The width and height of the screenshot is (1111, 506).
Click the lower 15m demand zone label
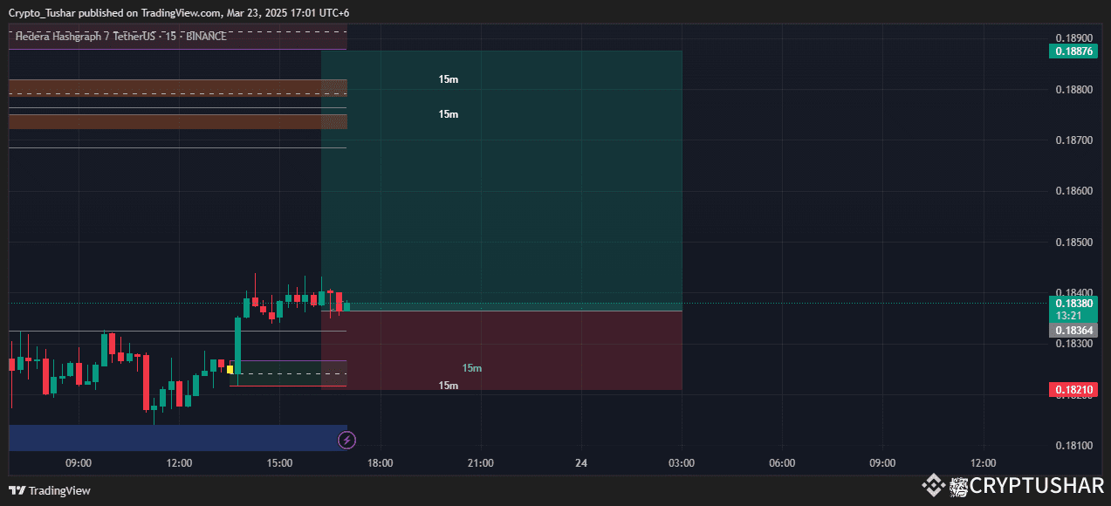(447, 384)
